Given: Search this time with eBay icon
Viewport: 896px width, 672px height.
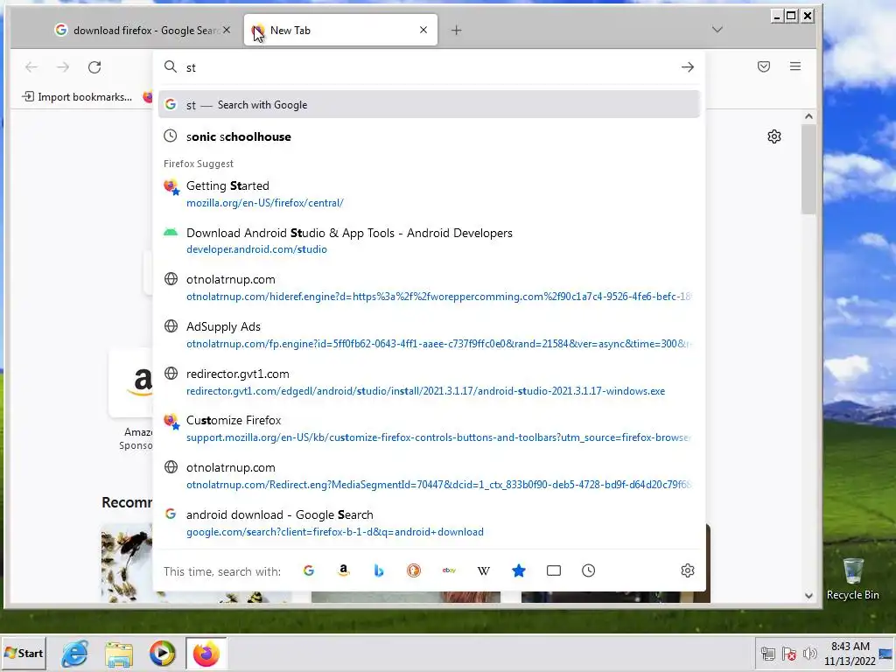Looking at the screenshot, I should 449,570.
